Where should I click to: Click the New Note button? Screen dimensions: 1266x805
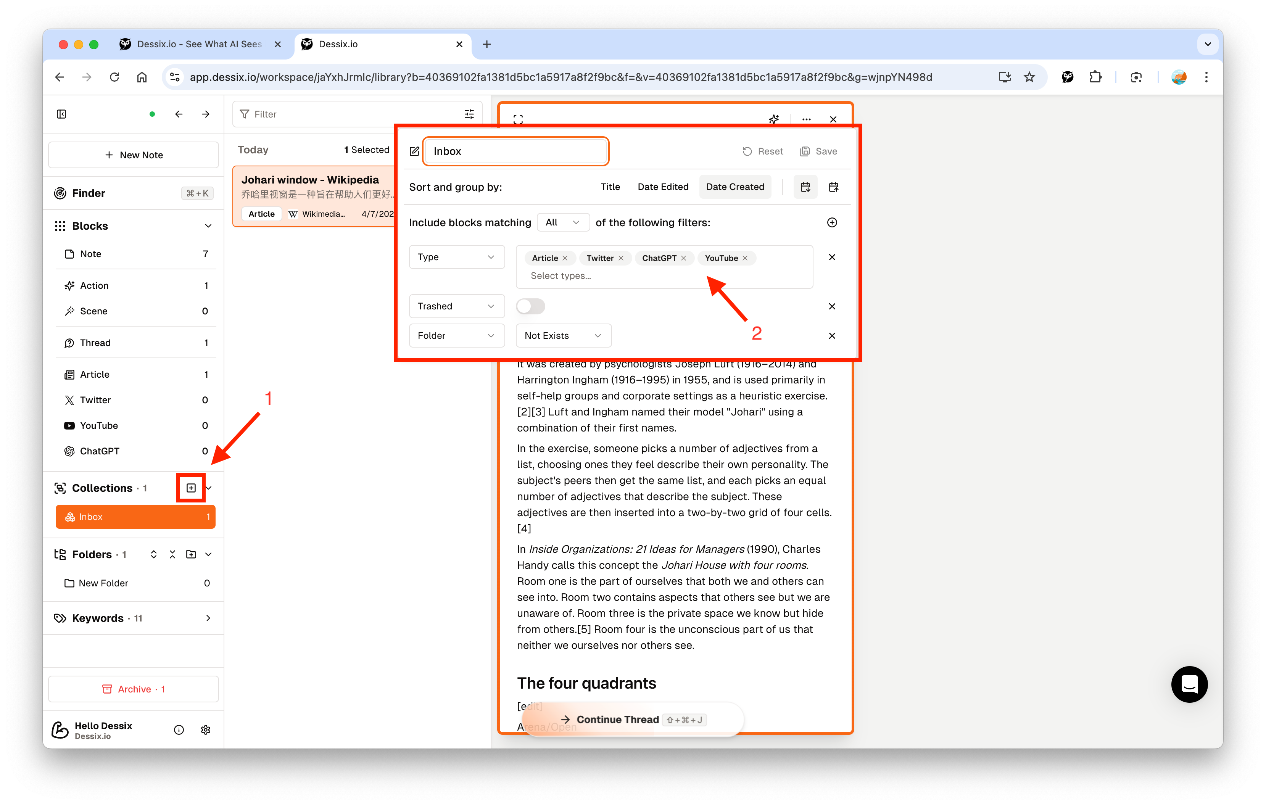pyautogui.click(x=134, y=155)
